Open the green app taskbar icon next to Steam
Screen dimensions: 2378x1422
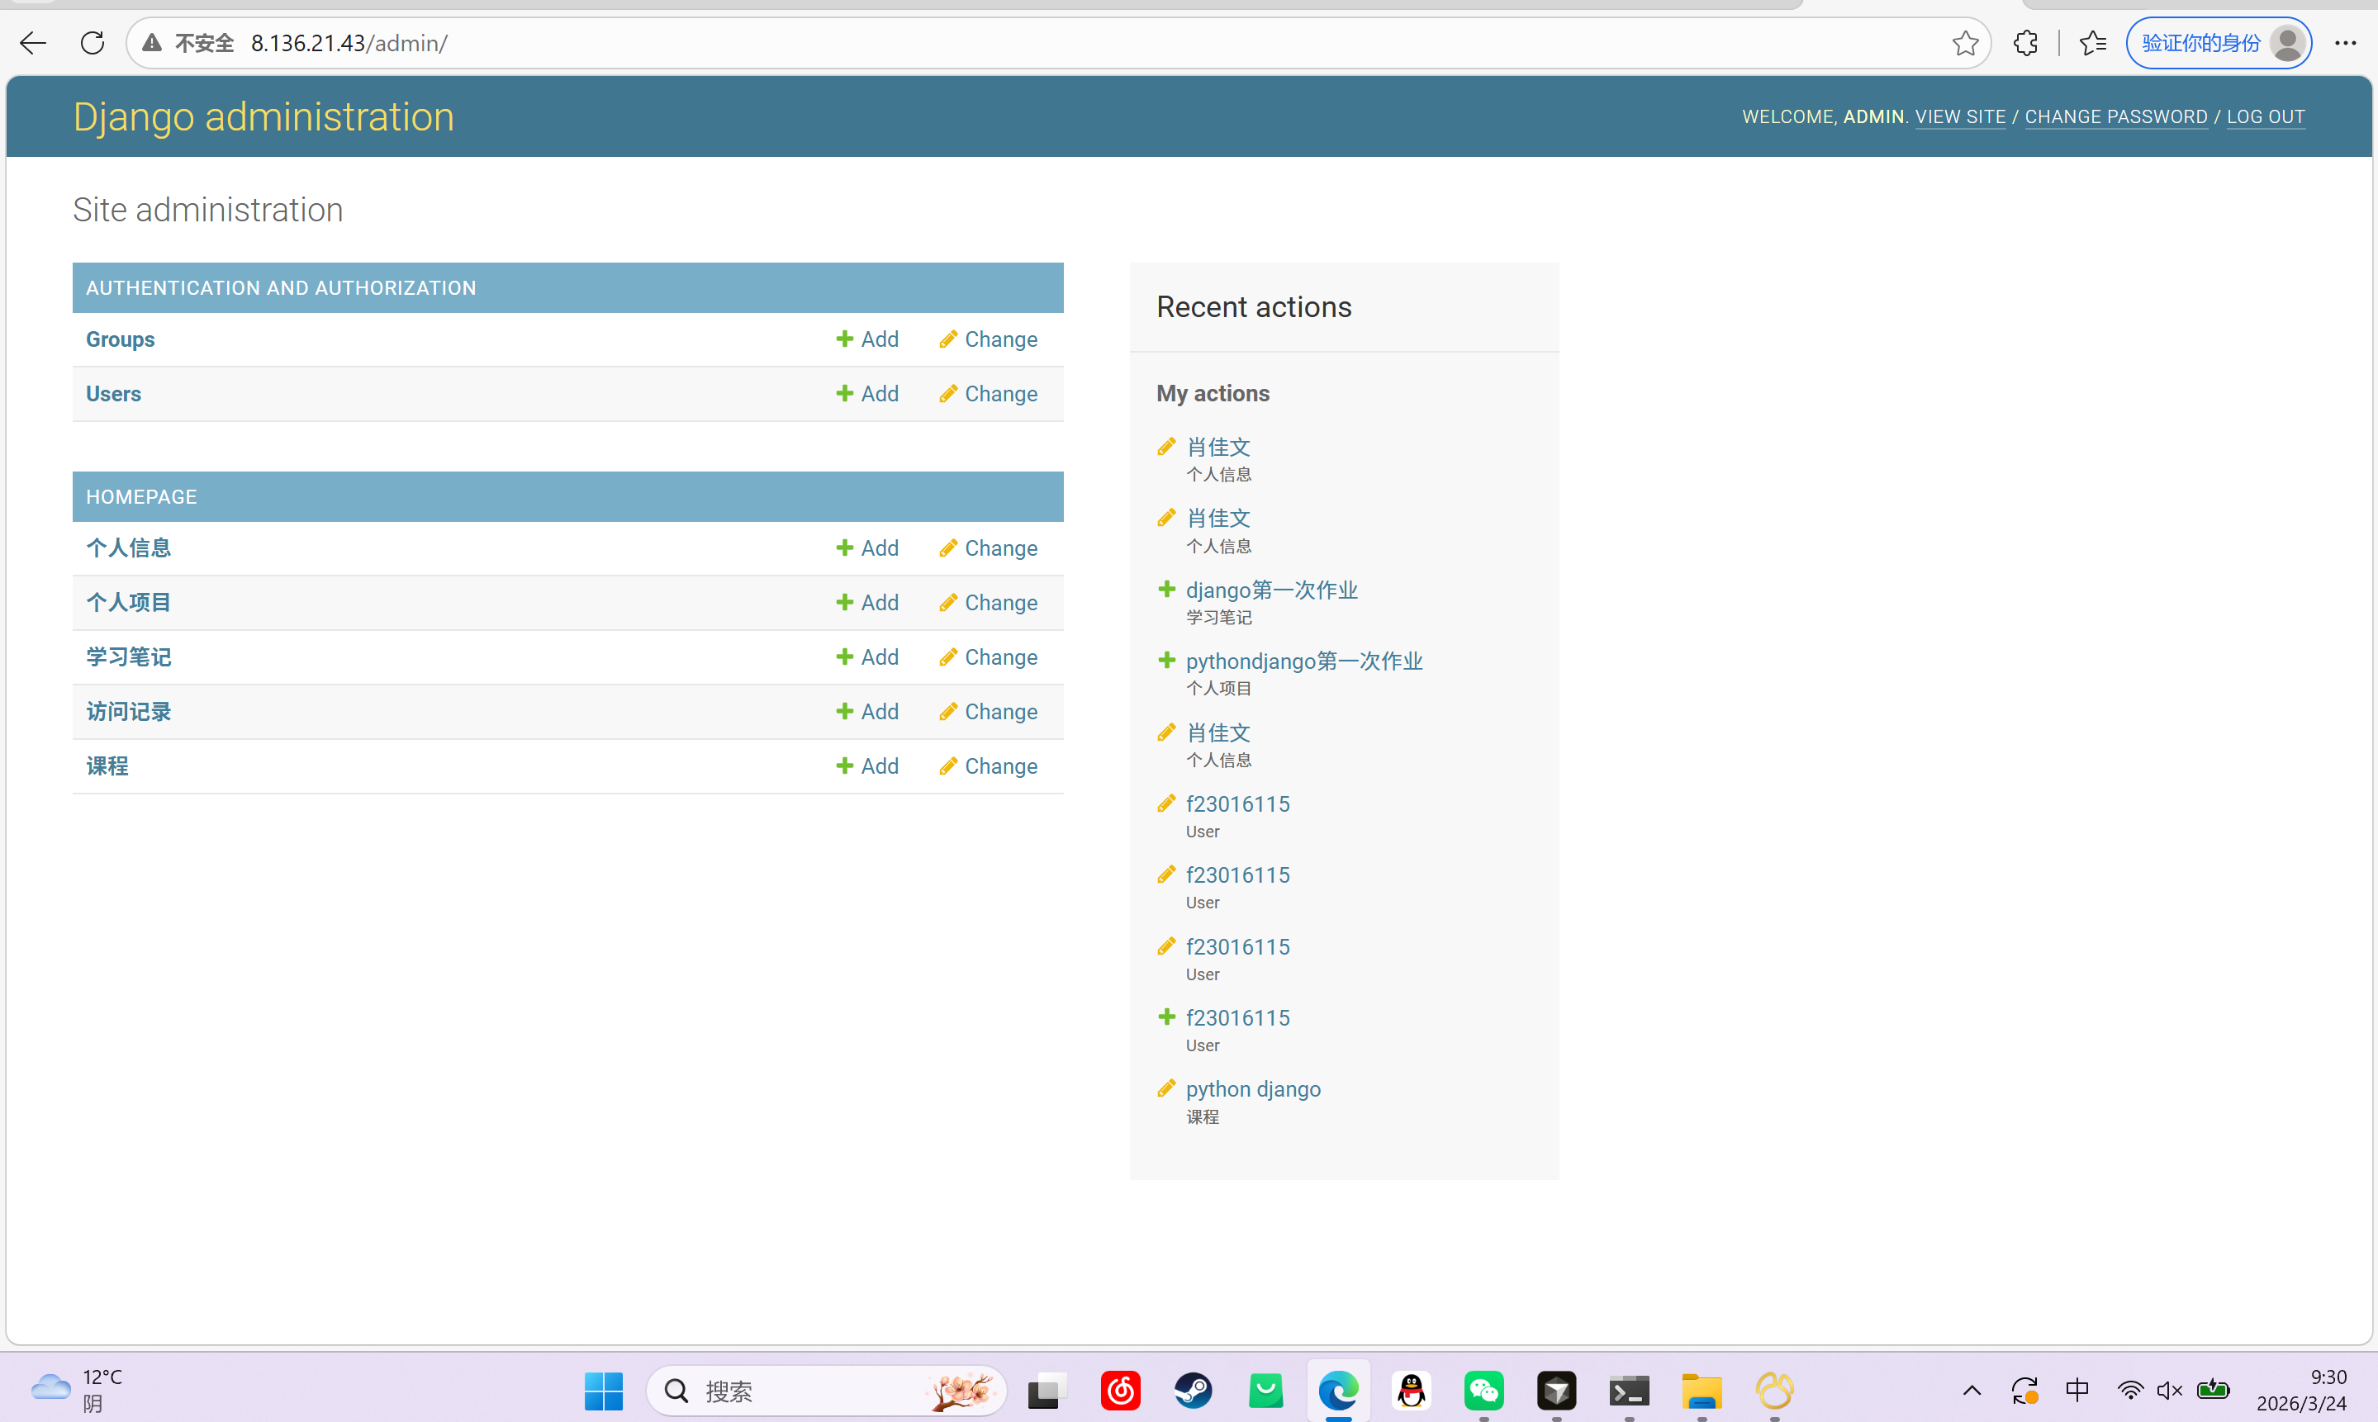tap(1266, 1391)
